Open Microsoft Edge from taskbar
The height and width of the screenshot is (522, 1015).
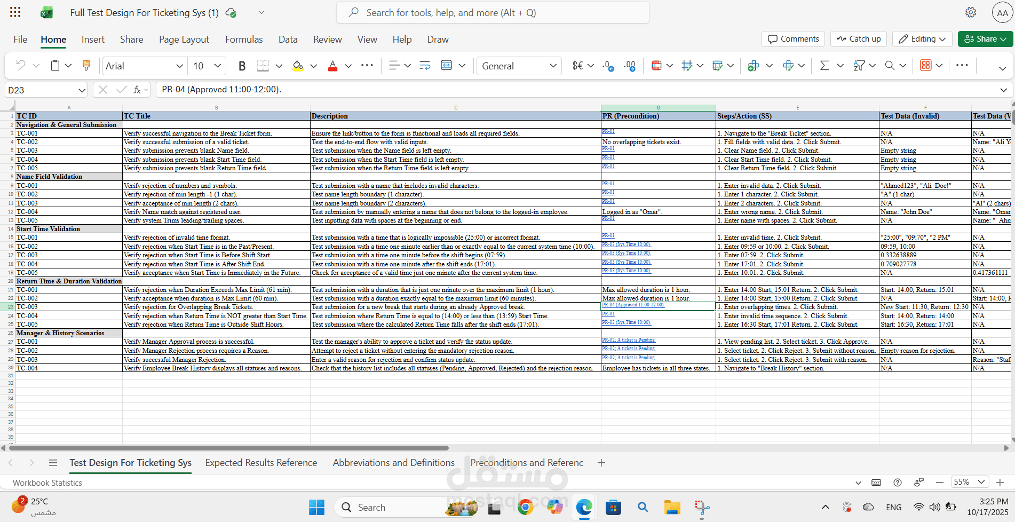point(584,507)
